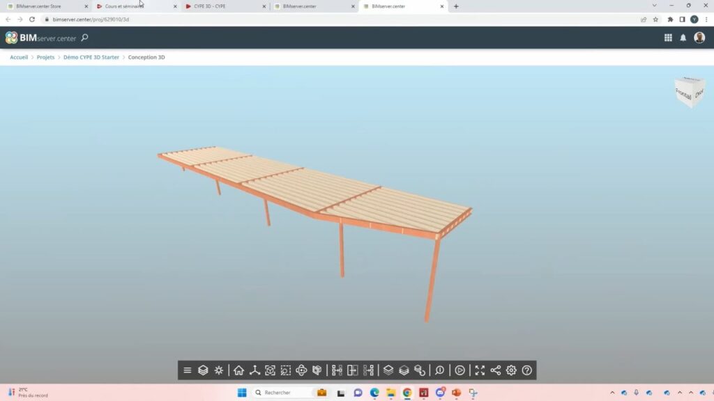Click the browser address bar URL

coord(91,19)
